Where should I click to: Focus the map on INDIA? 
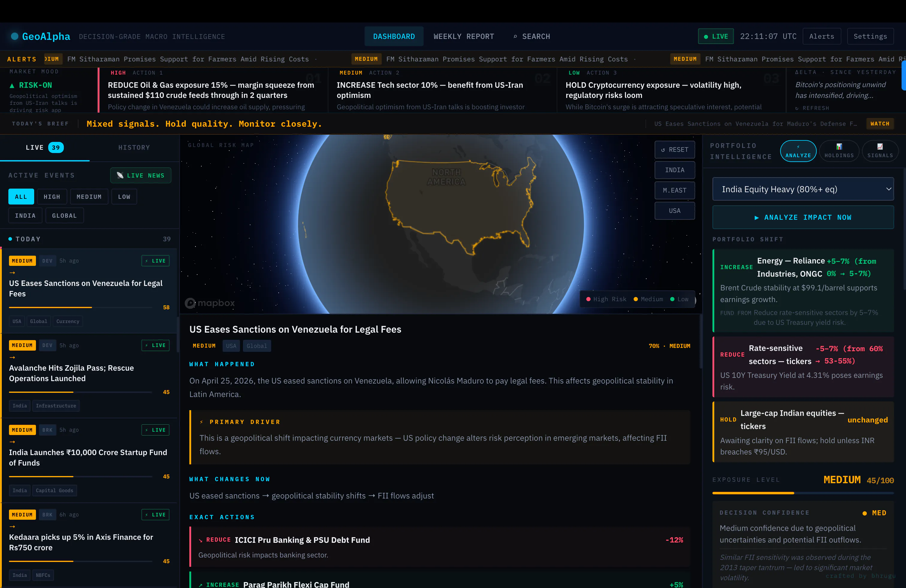(674, 170)
